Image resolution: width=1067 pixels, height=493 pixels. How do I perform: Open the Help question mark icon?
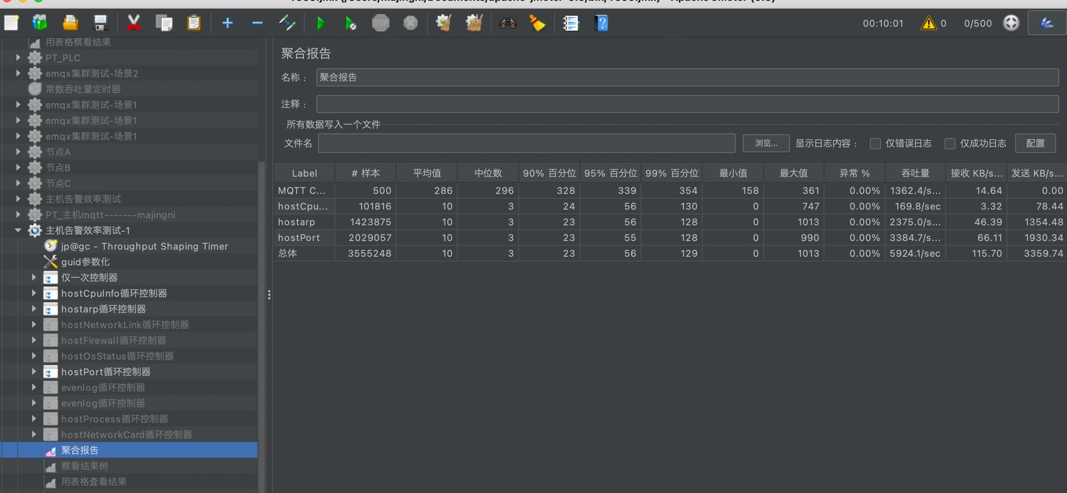[601, 23]
